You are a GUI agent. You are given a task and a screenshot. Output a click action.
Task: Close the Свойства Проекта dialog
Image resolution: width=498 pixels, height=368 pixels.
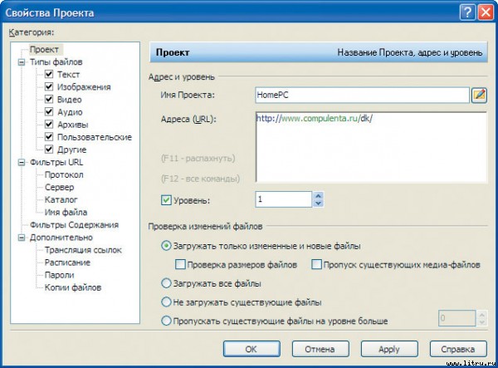(486, 12)
